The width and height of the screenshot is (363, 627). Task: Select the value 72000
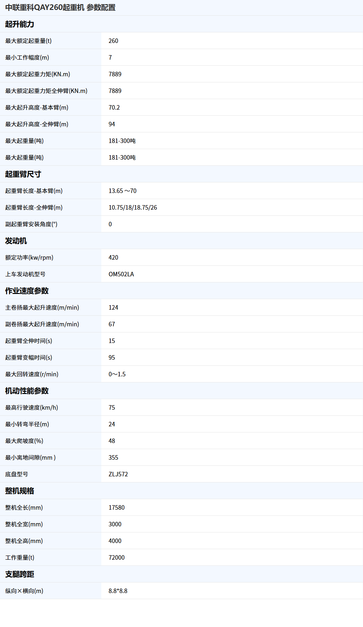pos(117,557)
